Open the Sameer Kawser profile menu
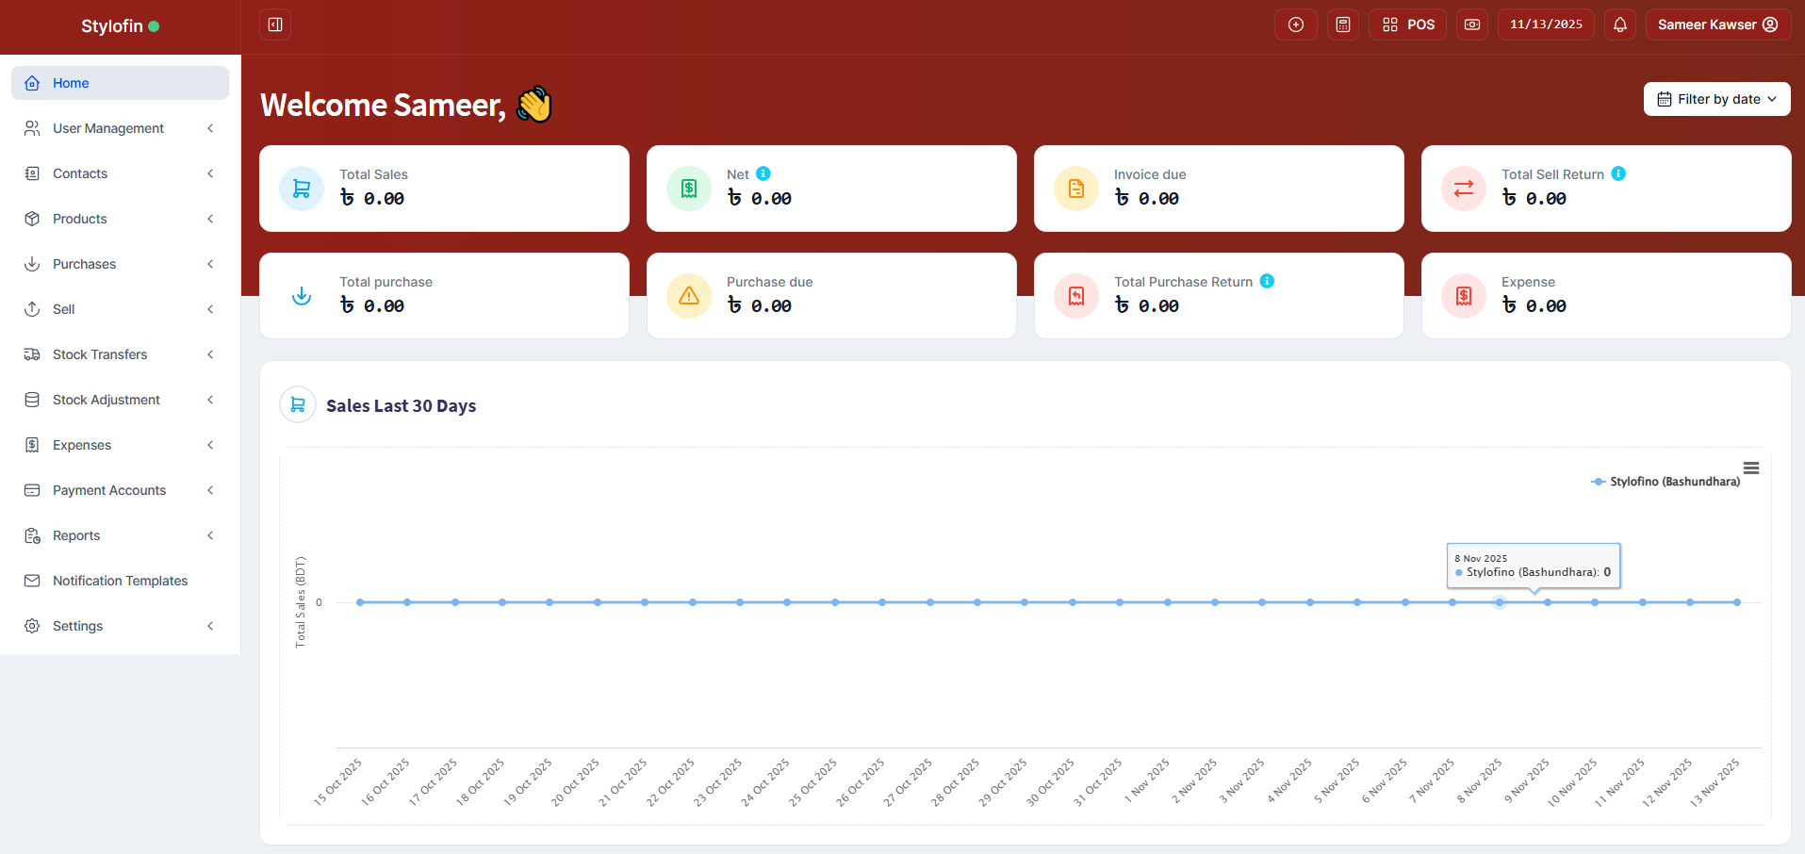 click(1717, 25)
